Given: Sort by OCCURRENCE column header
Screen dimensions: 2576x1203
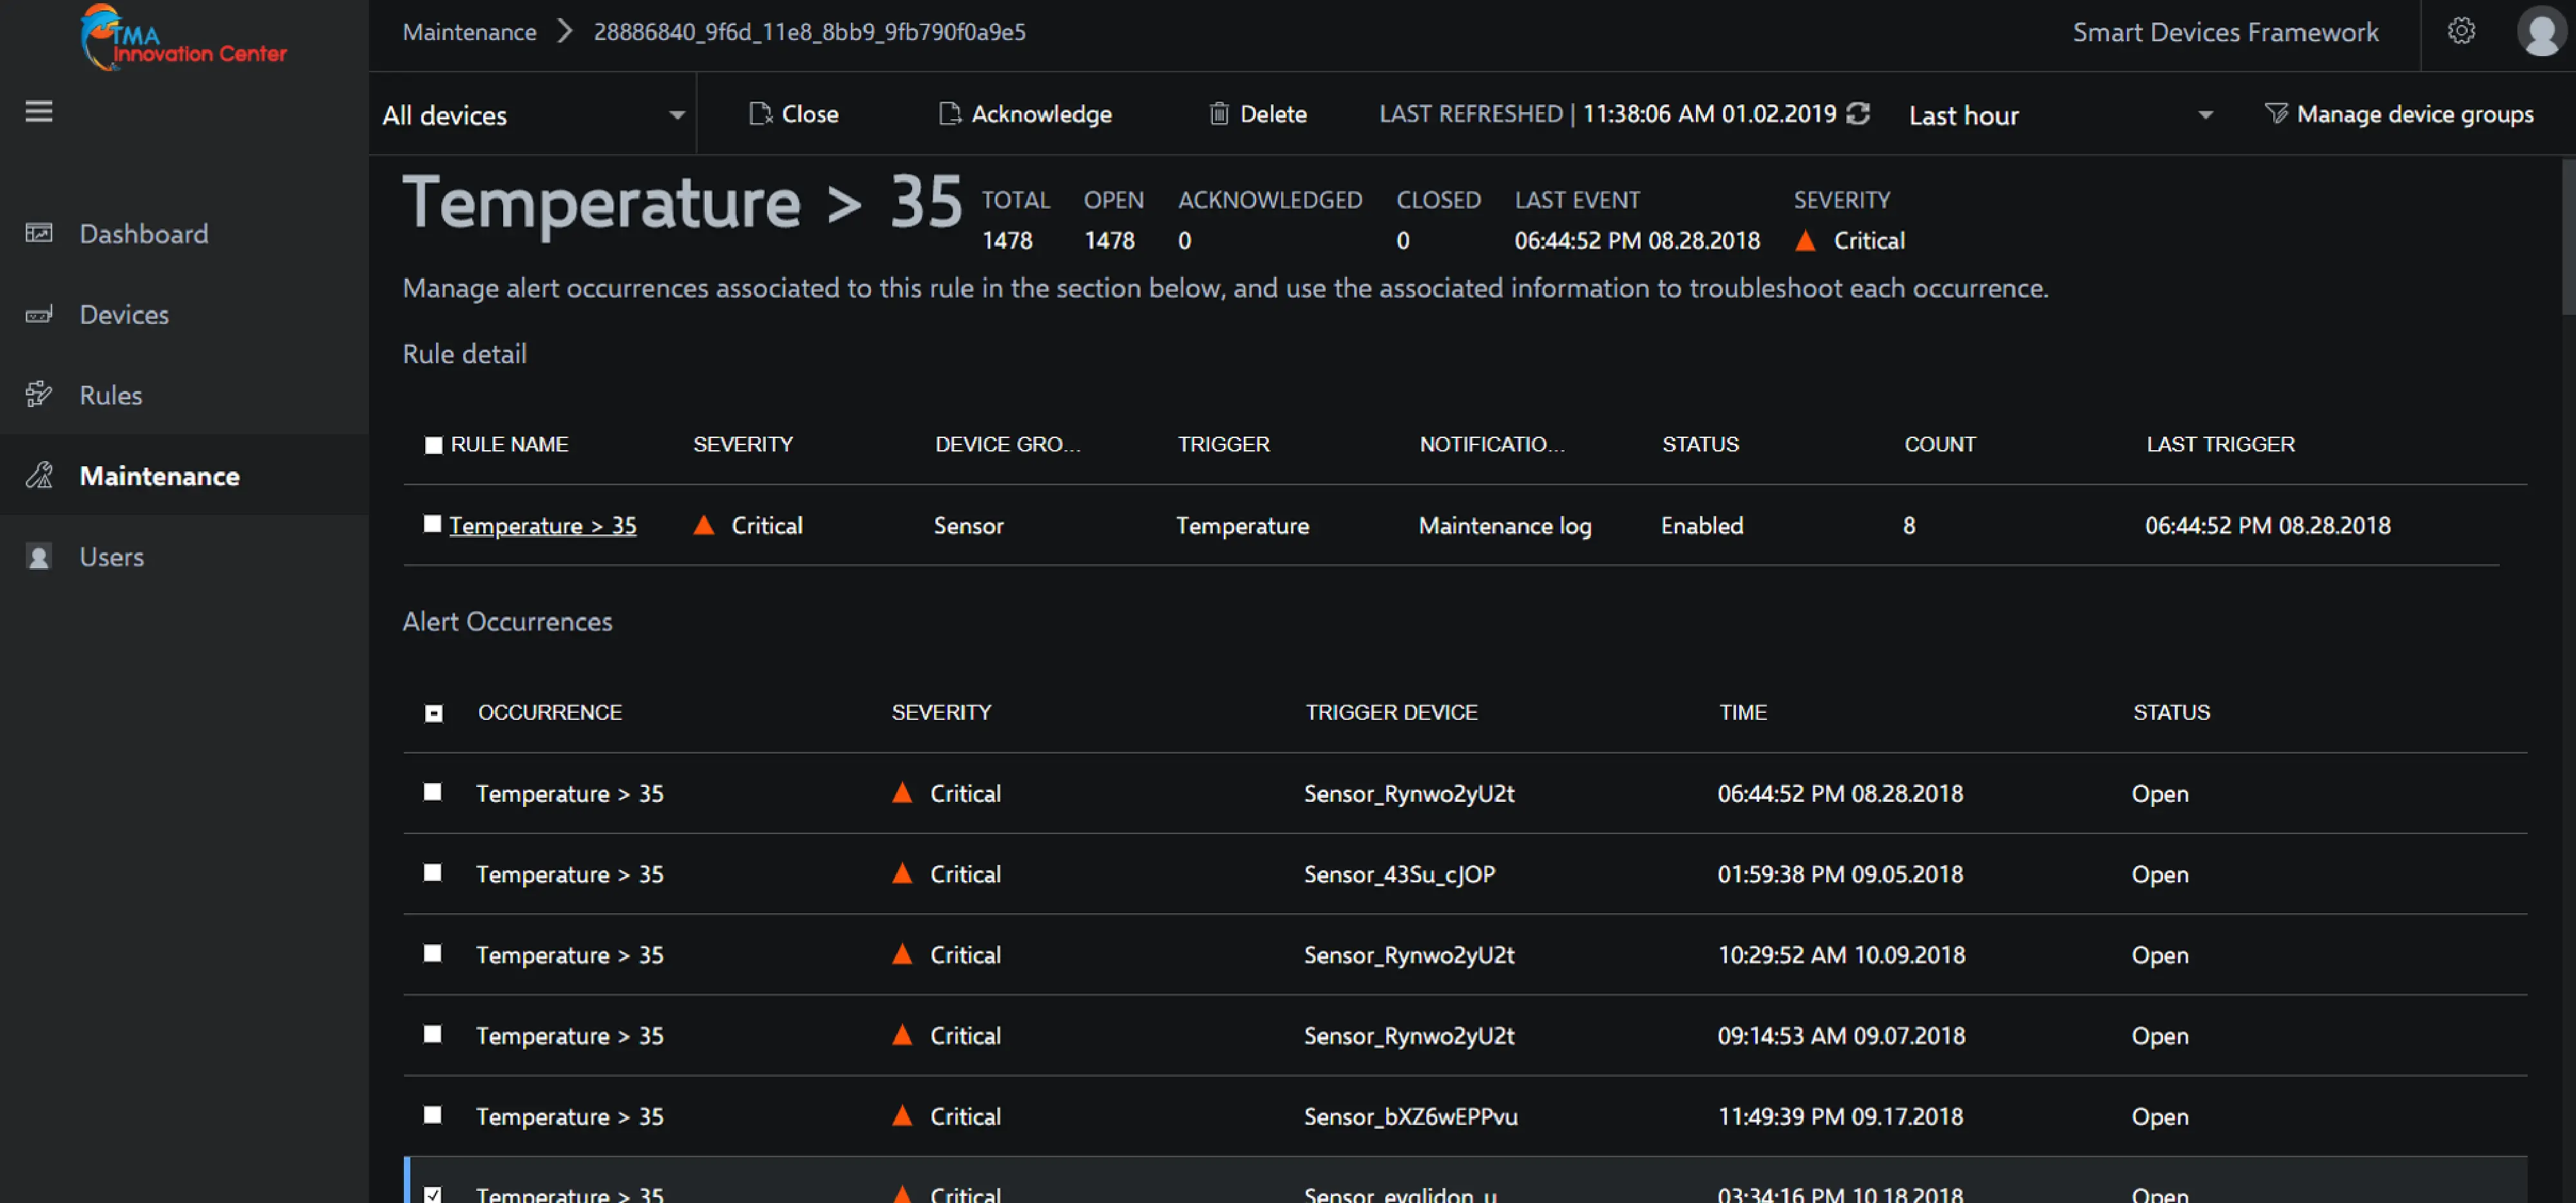Looking at the screenshot, I should [550, 713].
